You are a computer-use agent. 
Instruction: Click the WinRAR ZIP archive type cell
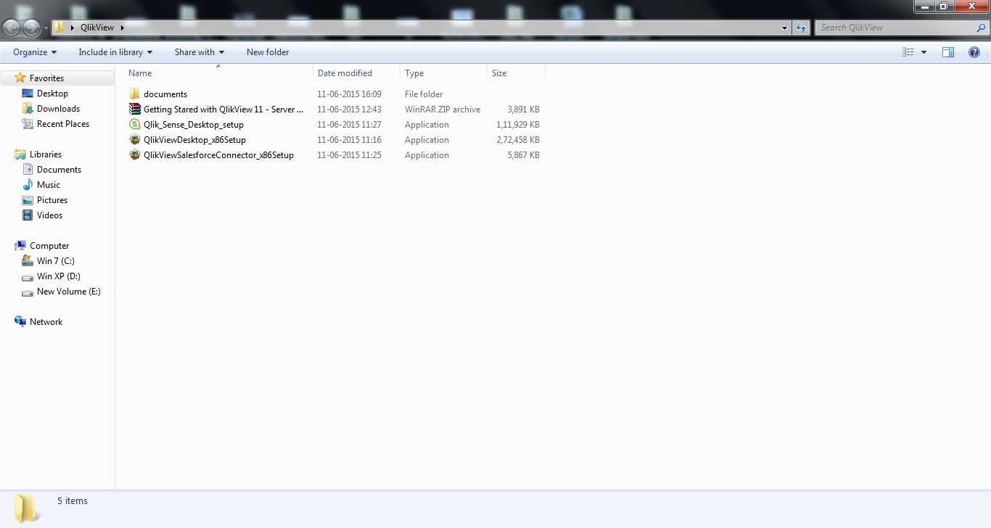(x=443, y=110)
